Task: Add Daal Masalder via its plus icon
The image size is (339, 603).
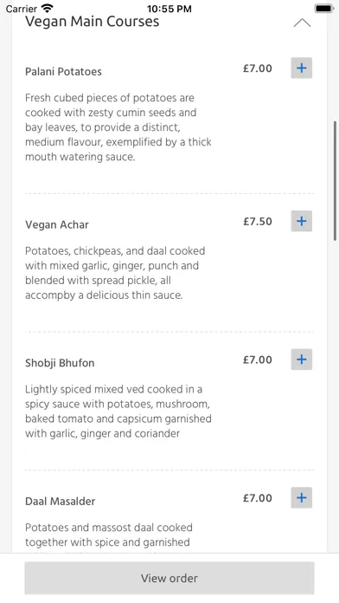Action: coord(301,497)
